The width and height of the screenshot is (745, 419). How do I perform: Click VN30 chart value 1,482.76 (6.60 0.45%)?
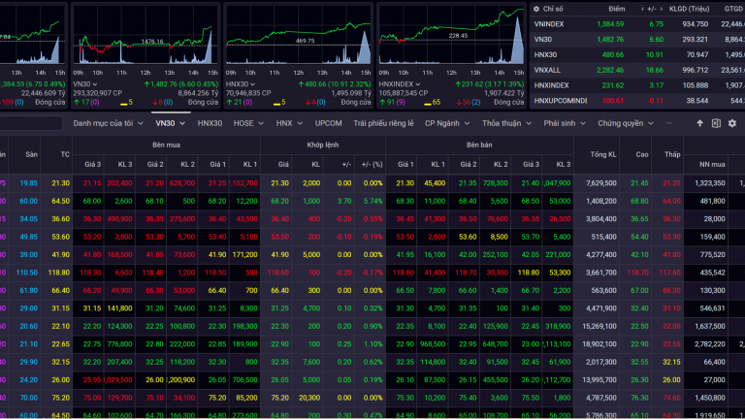tap(181, 84)
